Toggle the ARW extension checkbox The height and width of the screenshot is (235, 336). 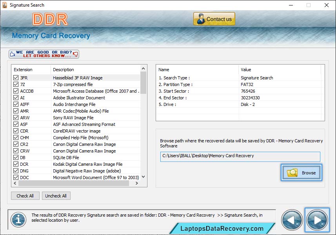point(16,117)
